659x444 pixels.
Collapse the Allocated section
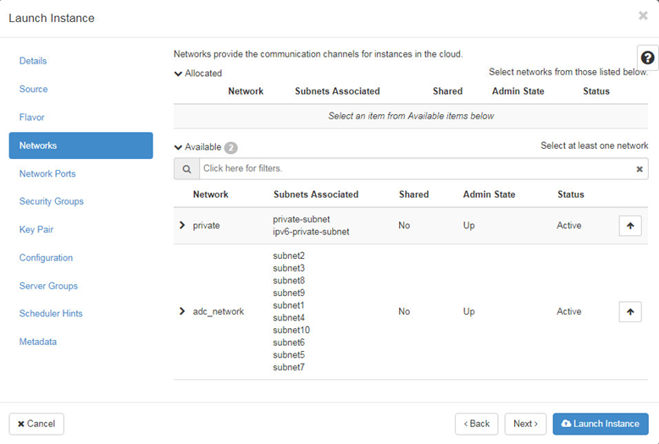click(x=179, y=74)
